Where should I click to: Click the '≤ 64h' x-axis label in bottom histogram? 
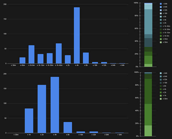click(106, 135)
